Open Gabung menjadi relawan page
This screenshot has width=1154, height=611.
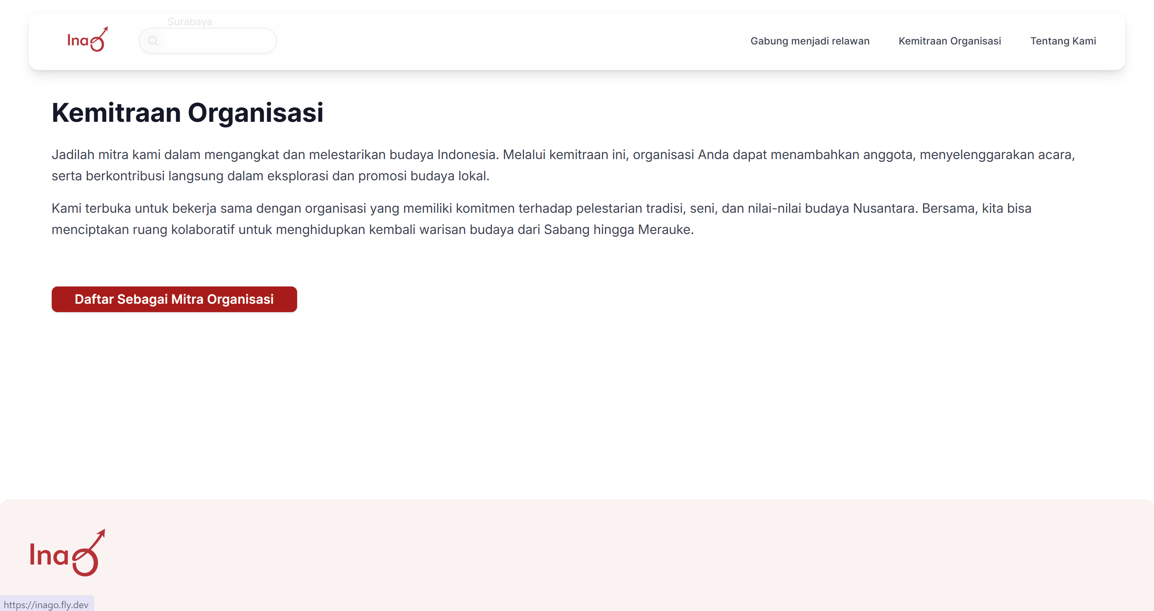tap(810, 41)
